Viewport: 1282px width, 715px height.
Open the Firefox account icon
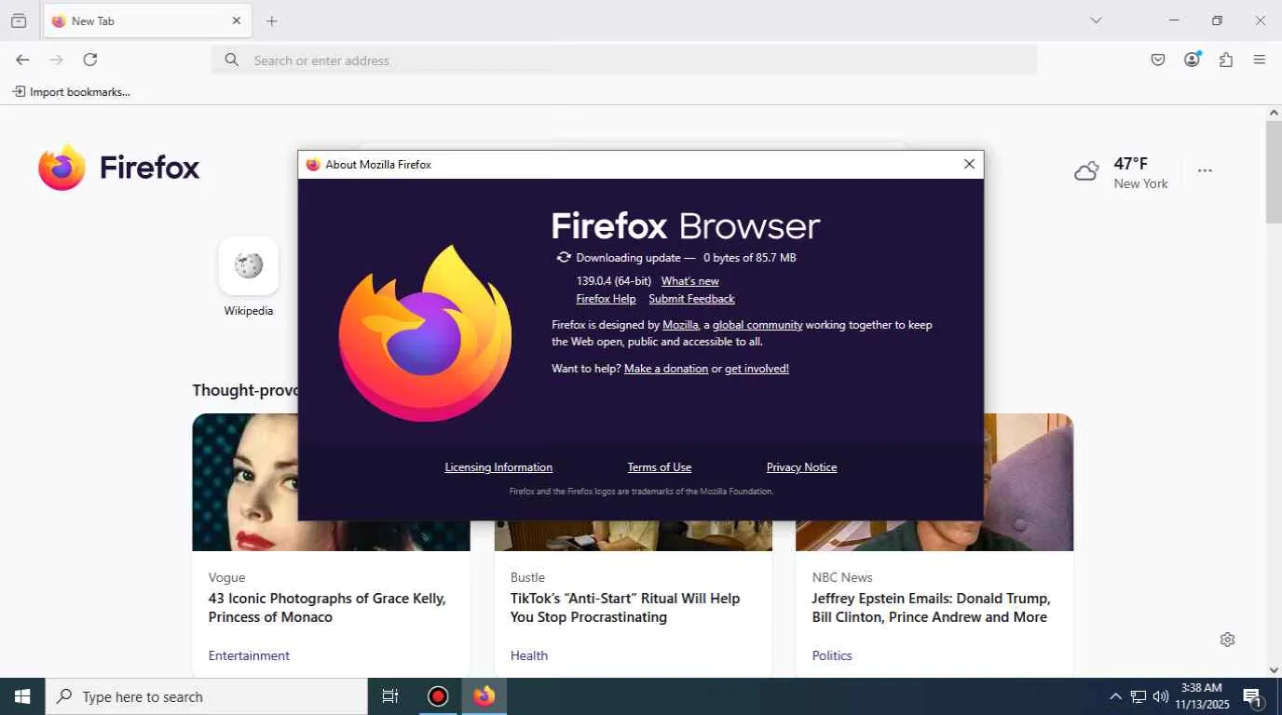(1192, 60)
